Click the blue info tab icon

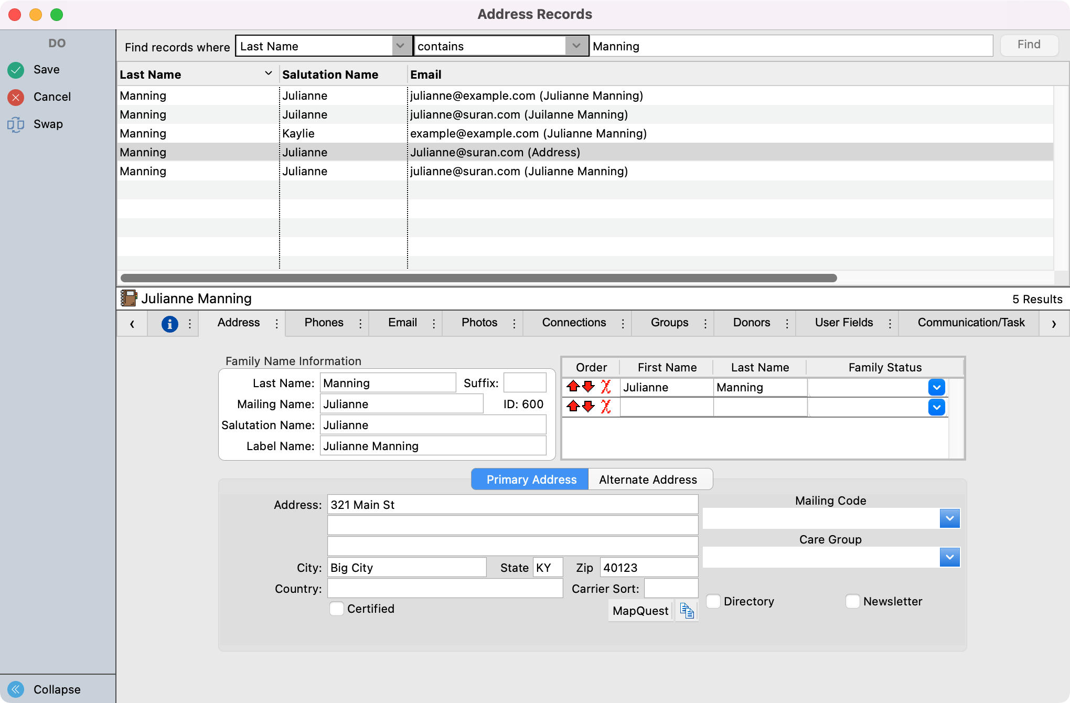pyautogui.click(x=169, y=324)
